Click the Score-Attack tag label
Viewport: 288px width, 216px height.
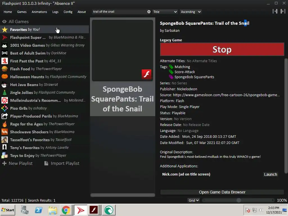(184, 72)
